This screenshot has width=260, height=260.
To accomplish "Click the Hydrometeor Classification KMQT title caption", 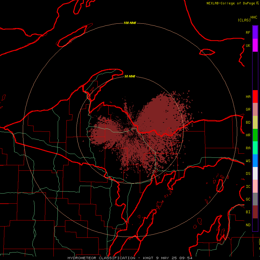I will [x=130, y=258].
